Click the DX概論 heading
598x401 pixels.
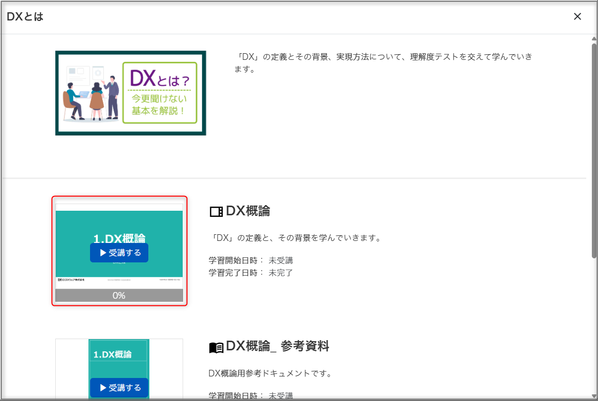click(248, 211)
